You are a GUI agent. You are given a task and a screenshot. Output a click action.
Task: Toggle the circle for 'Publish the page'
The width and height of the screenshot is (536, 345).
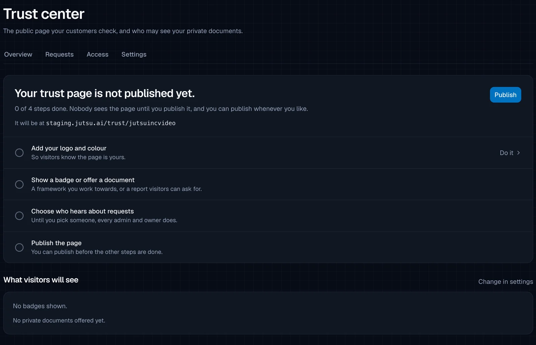19,248
